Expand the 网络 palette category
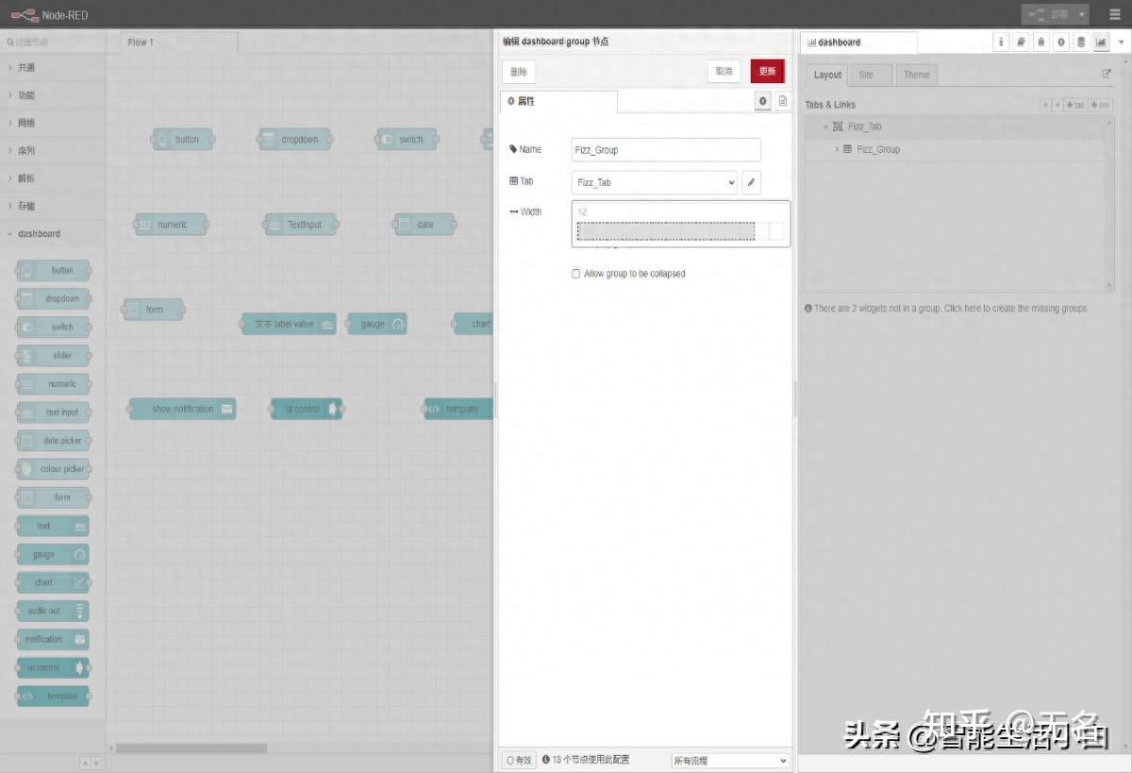The width and height of the screenshot is (1132, 773). coord(53,123)
